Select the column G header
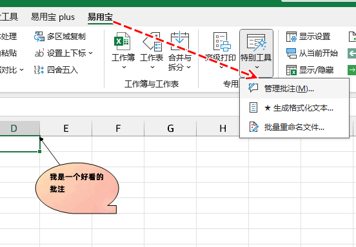 170,129
